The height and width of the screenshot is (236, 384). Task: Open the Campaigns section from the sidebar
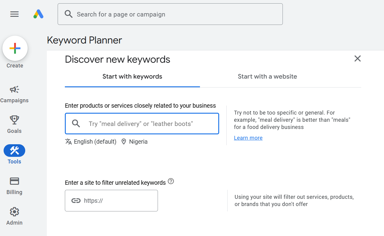[14, 93]
